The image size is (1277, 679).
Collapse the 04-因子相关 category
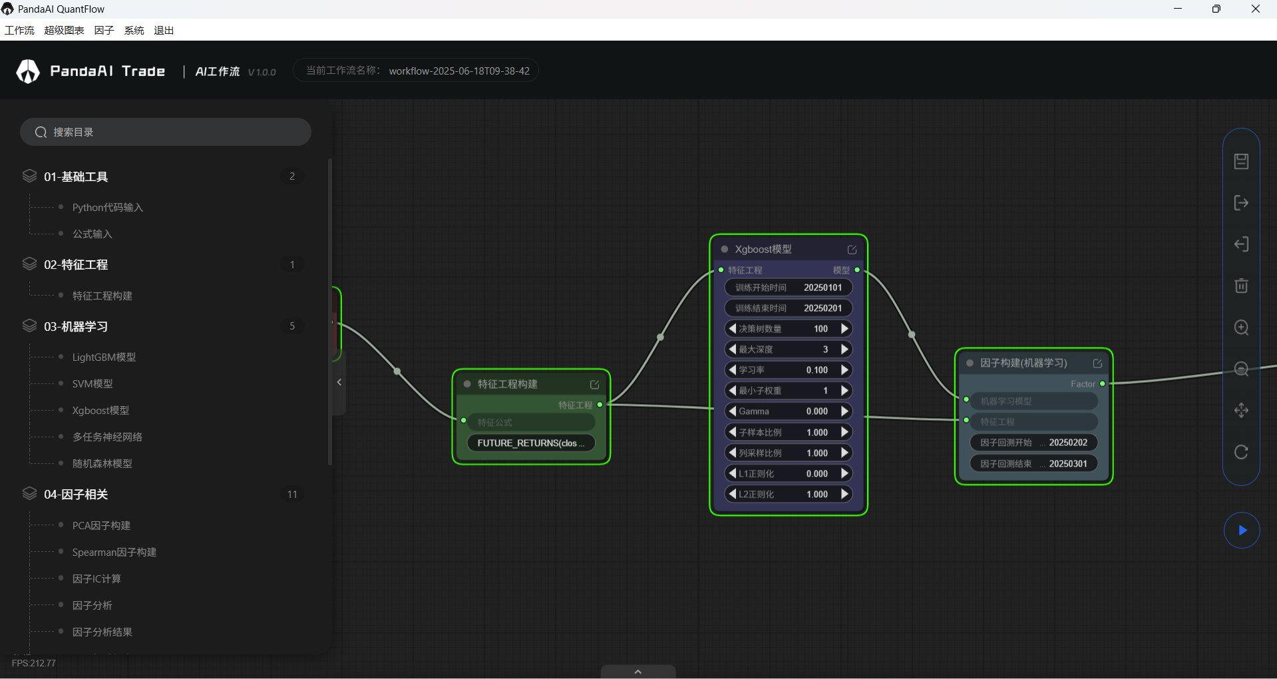coord(76,495)
